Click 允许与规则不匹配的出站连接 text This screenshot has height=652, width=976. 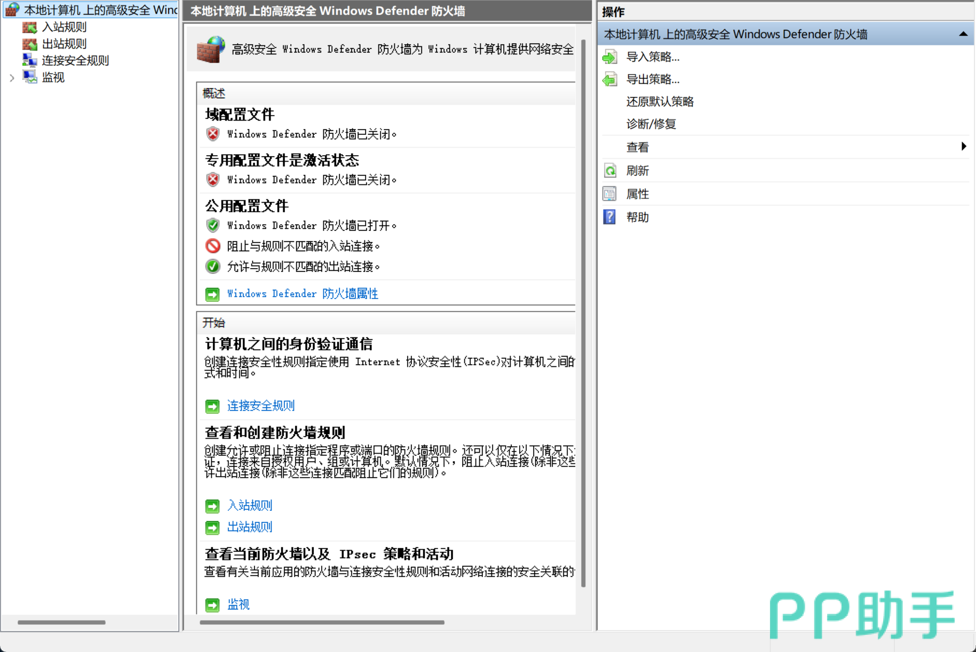pos(304,267)
